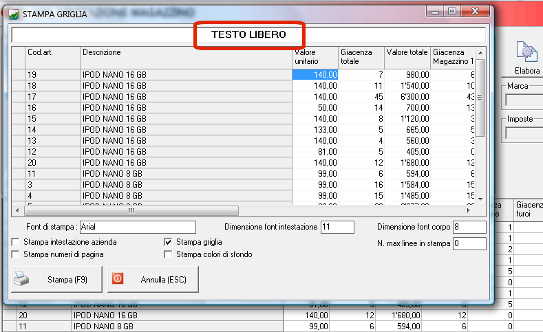Click the Elabora button label
Screen dimensions: 543x332
pos(527,71)
